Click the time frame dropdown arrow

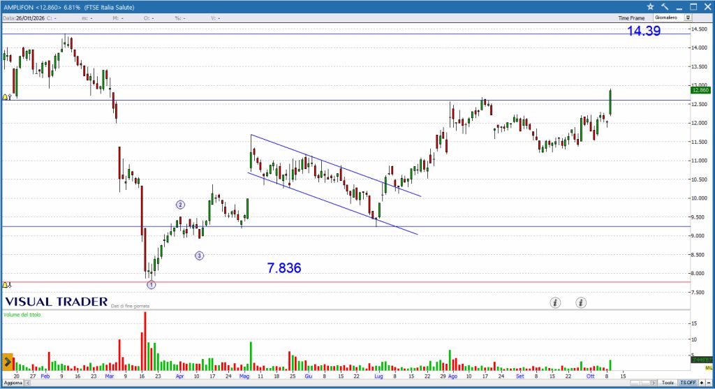coord(688,17)
